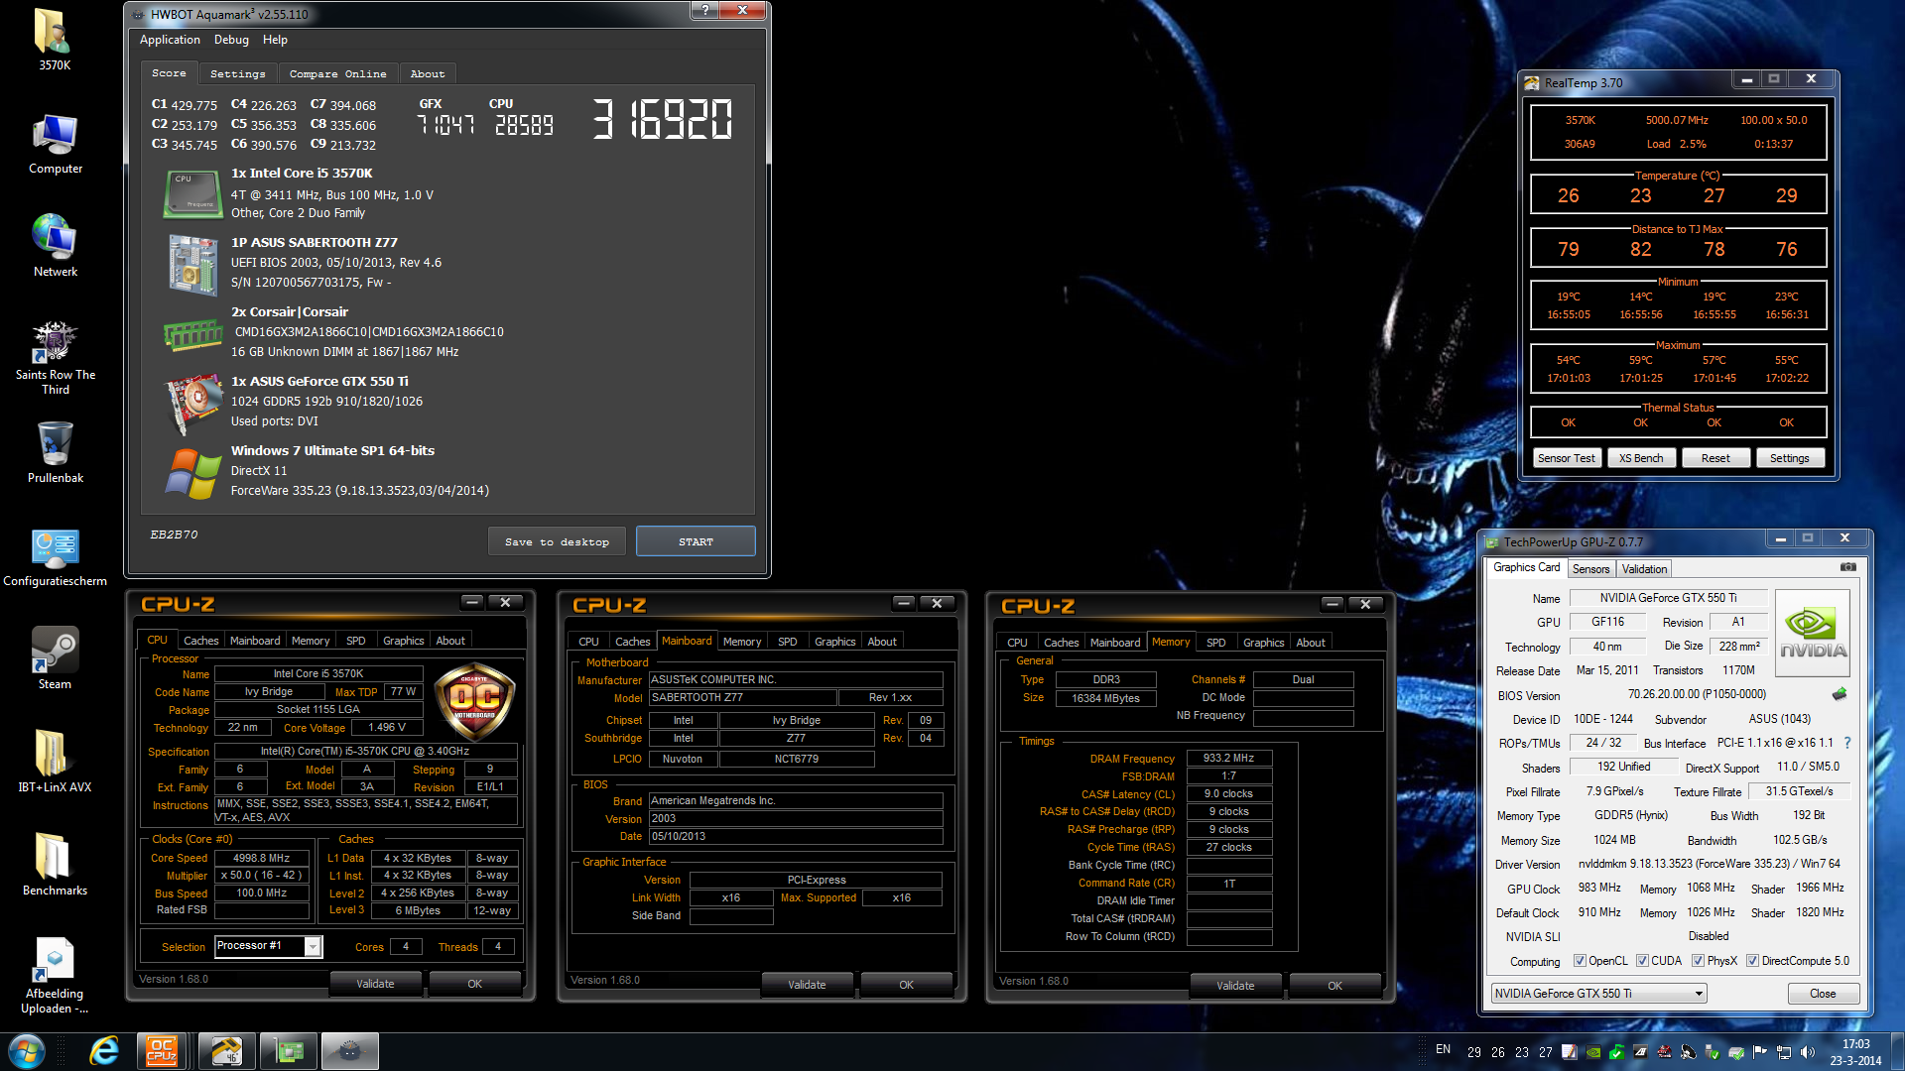Image resolution: width=1905 pixels, height=1071 pixels.
Task: Click the Safely Remove Hardware tray icon
Action: click(1713, 1052)
